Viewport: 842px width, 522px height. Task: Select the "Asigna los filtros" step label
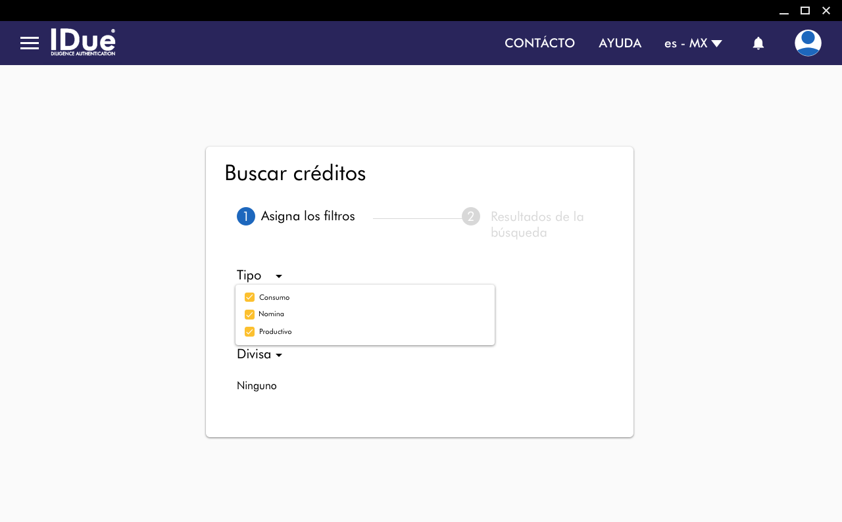[308, 216]
